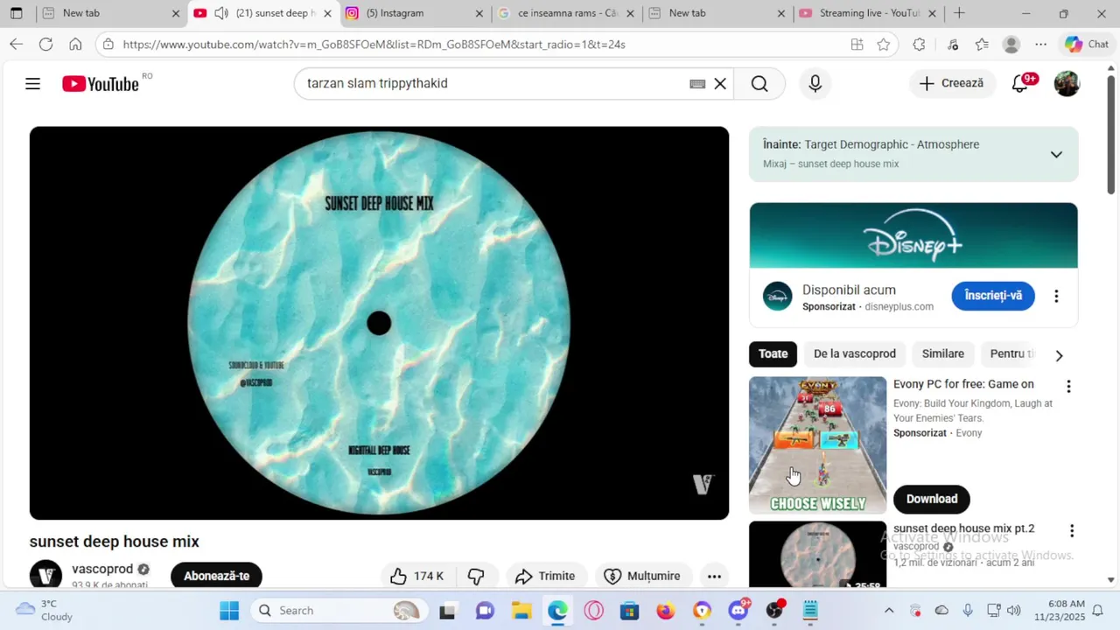Open Edge settings and more menu
1120x630 pixels.
pos(1040,45)
